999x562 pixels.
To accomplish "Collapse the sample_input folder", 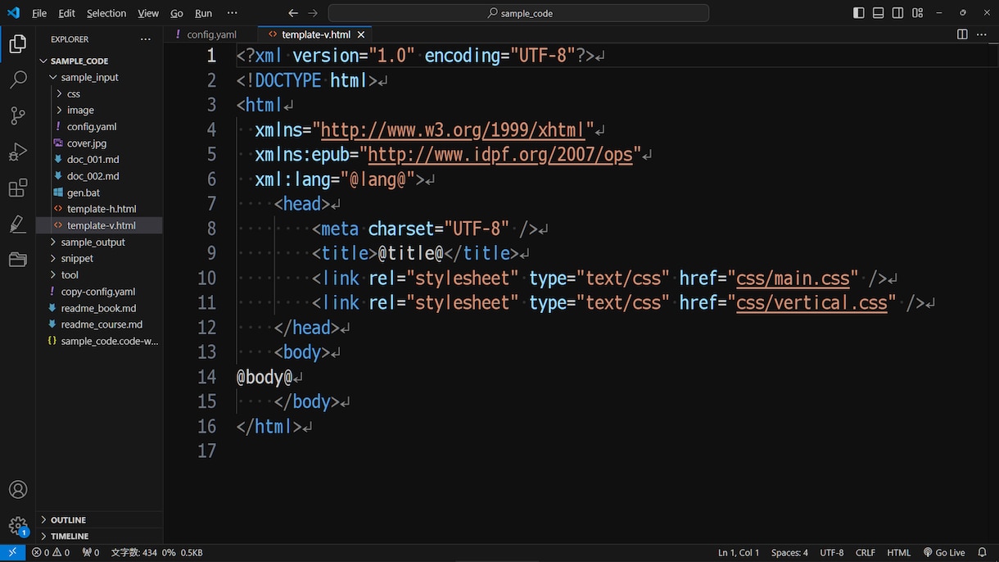I will point(89,77).
